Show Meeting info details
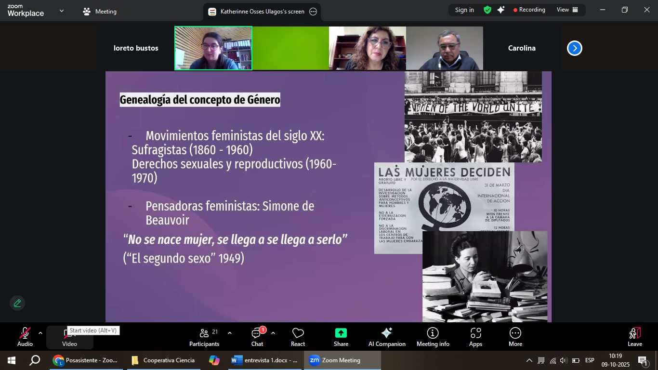 pyautogui.click(x=433, y=337)
